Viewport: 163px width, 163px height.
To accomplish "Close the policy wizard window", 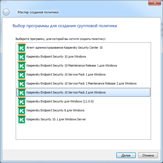I will tap(155, 3).
